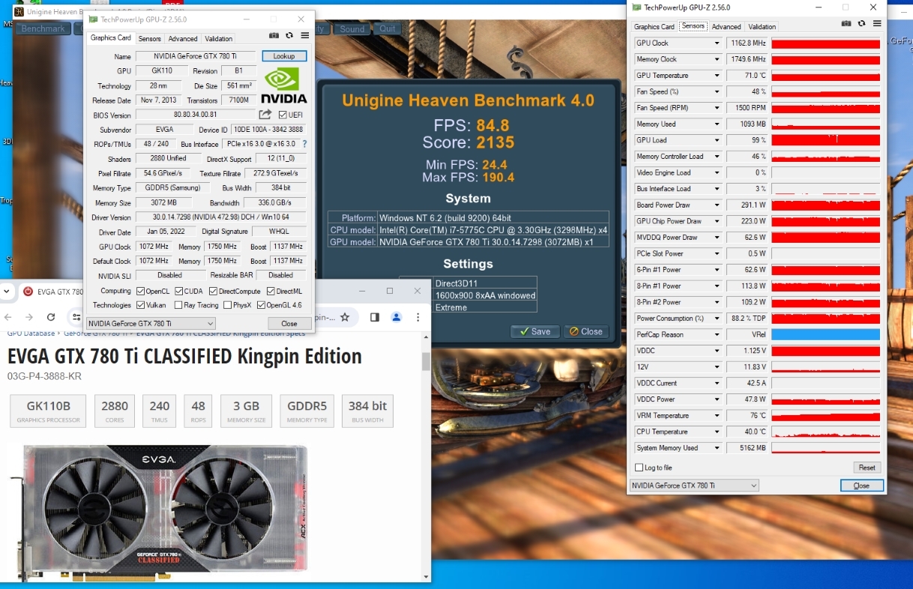Click the blue PerfCap Reason graph bar

(x=825, y=335)
